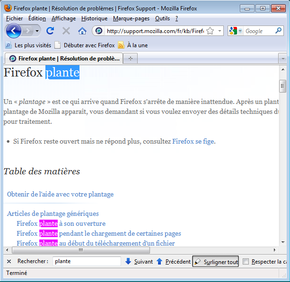
Task: Follow the Firefox se fige link
Action: point(193,141)
